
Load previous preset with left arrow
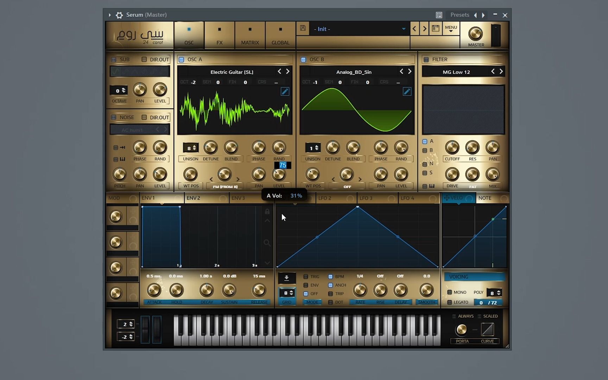coord(414,29)
